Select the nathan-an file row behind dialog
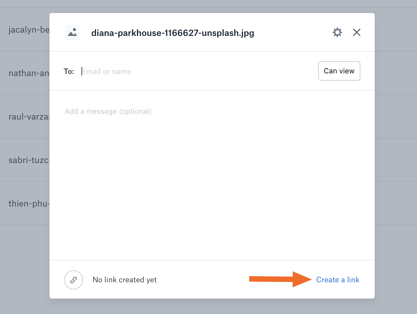This screenshot has height=314, width=417. point(25,73)
